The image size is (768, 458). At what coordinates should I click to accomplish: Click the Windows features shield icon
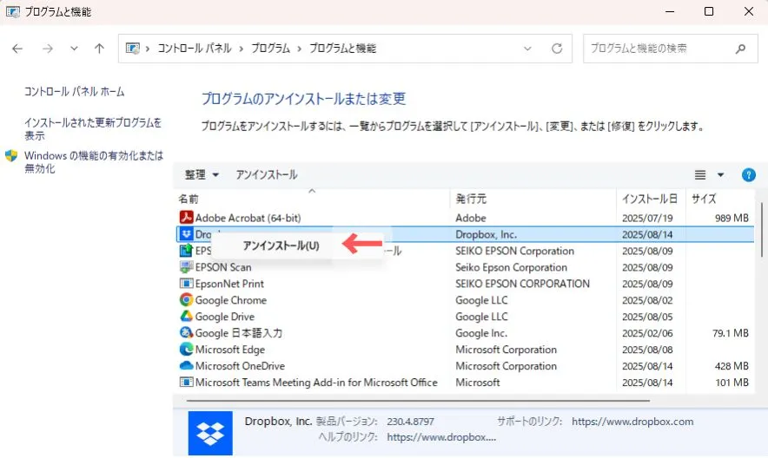[x=11, y=156]
